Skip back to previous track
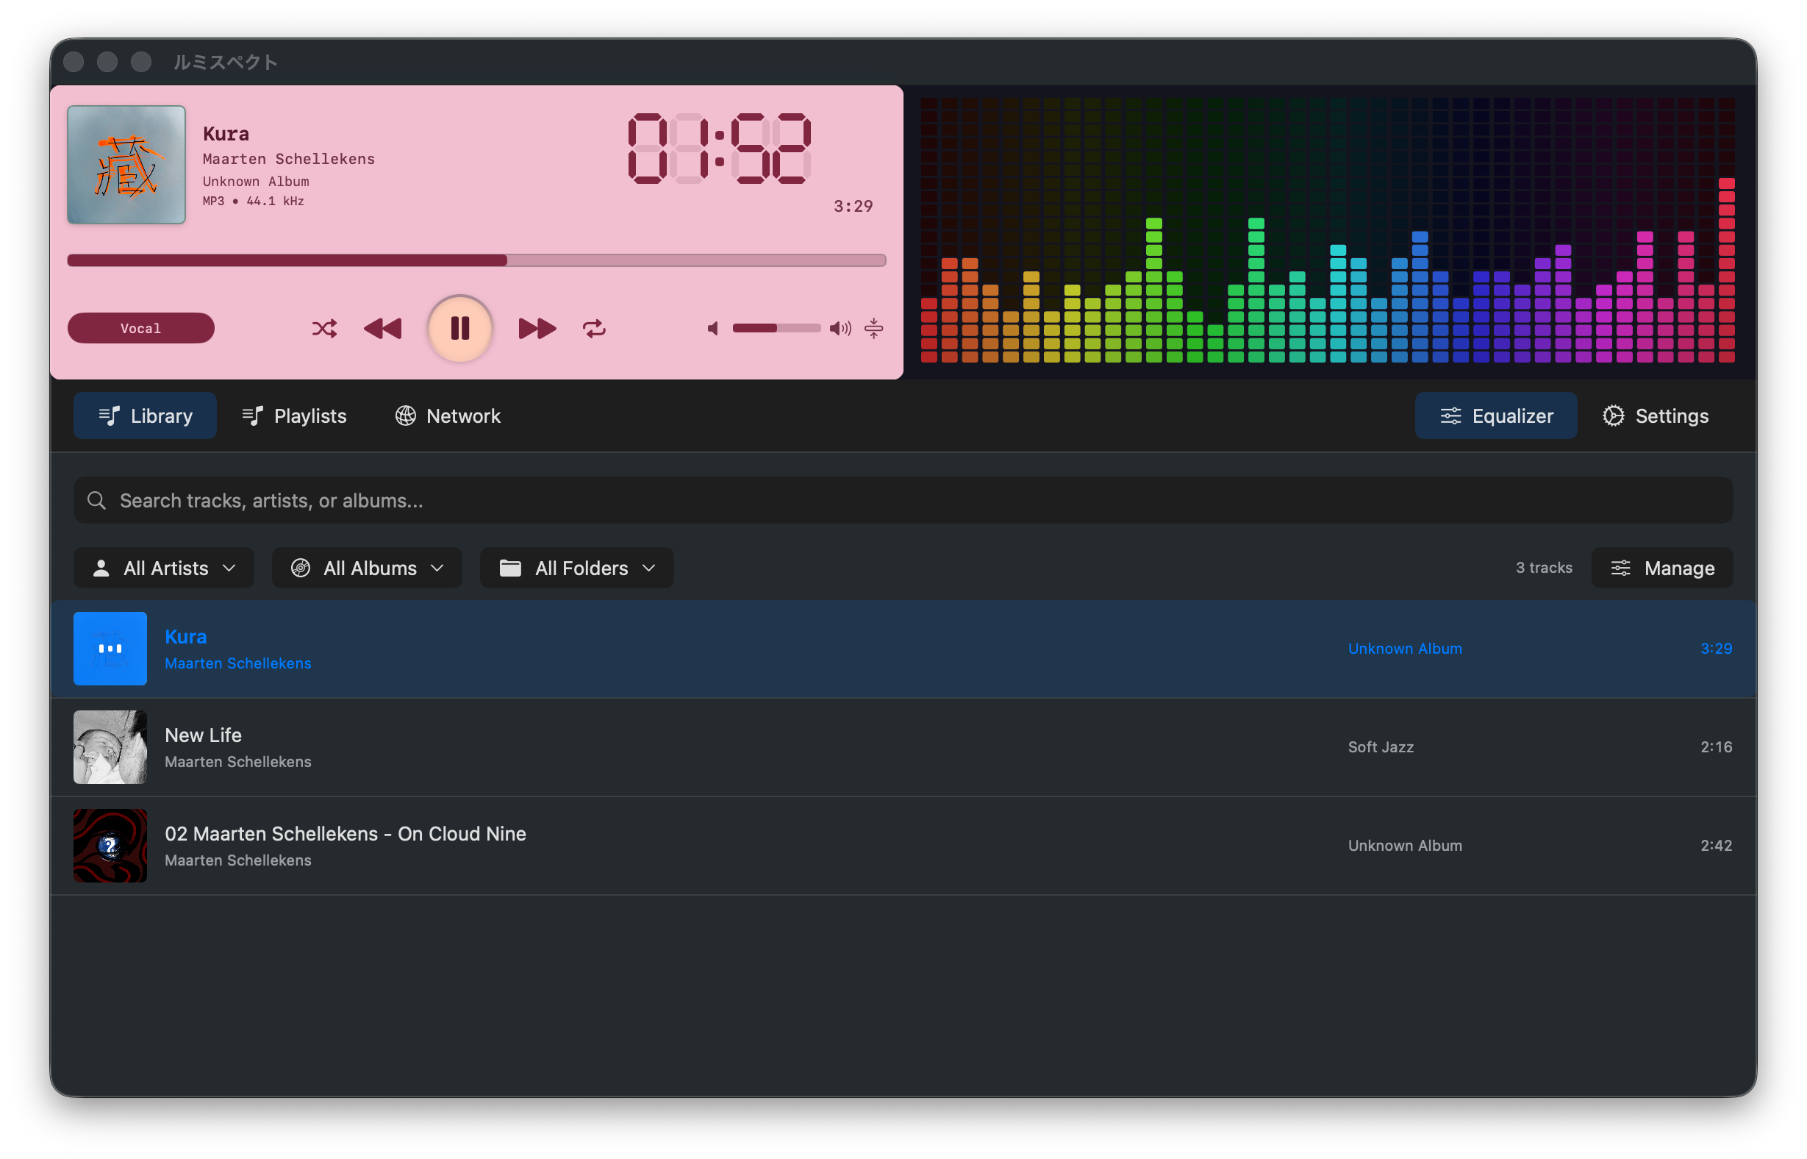Viewport: 1807px width, 1159px height. coord(383,329)
